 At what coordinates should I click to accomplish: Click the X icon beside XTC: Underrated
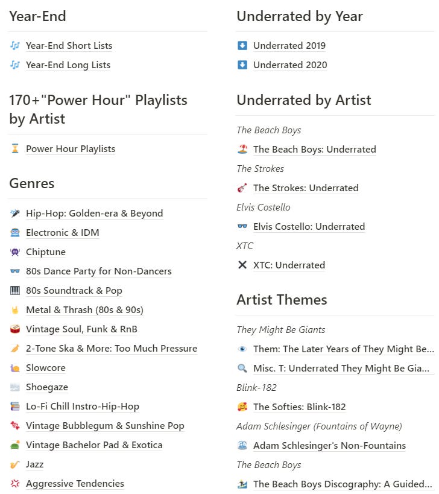tap(242, 265)
